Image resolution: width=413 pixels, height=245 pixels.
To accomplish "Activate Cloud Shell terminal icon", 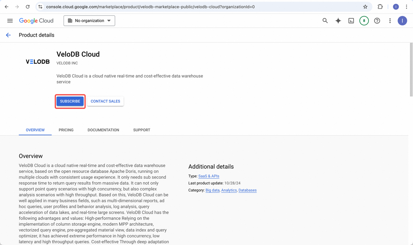I will pyautogui.click(x=351, y=21).
